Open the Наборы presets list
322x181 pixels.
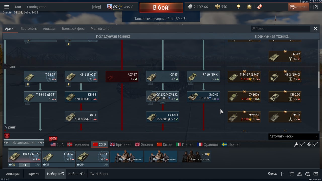click(99, 174)
